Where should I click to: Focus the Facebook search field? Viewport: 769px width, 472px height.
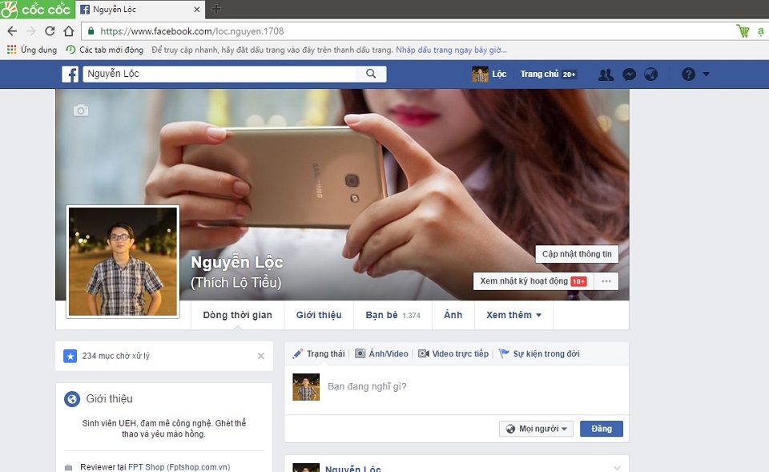click(x=219, y=74)
